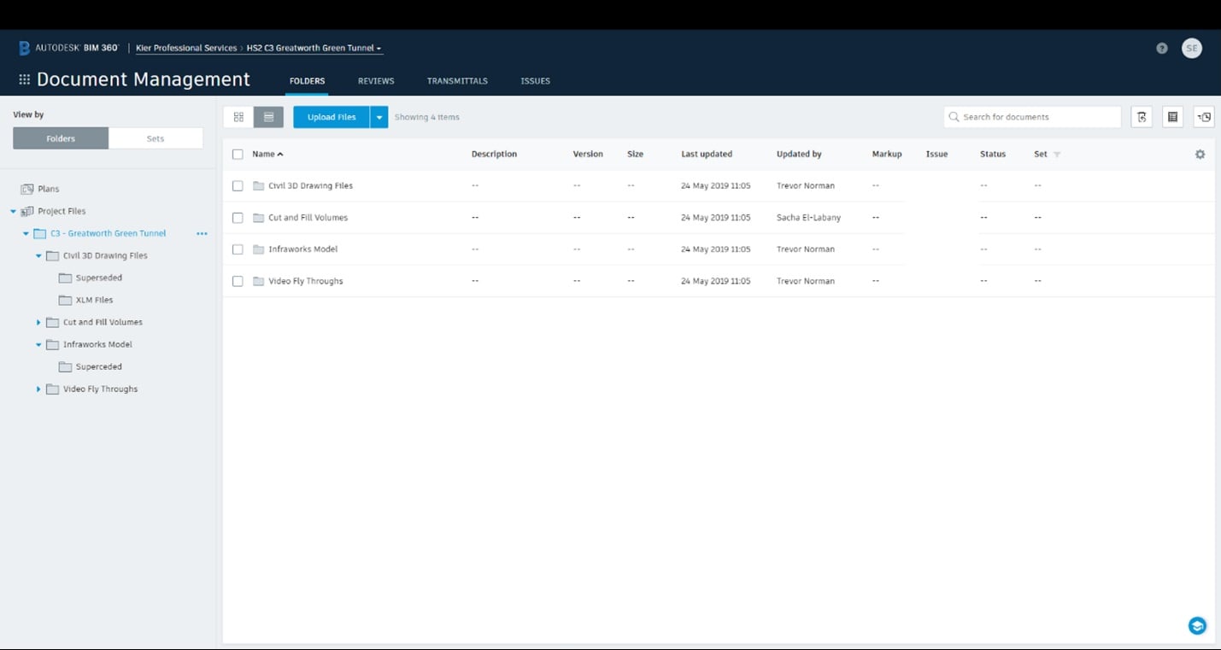Open Civil 3D Drawing Files in the list
Screen dimensions: 1221x650
pyautogui.click(x=310, y=185)
